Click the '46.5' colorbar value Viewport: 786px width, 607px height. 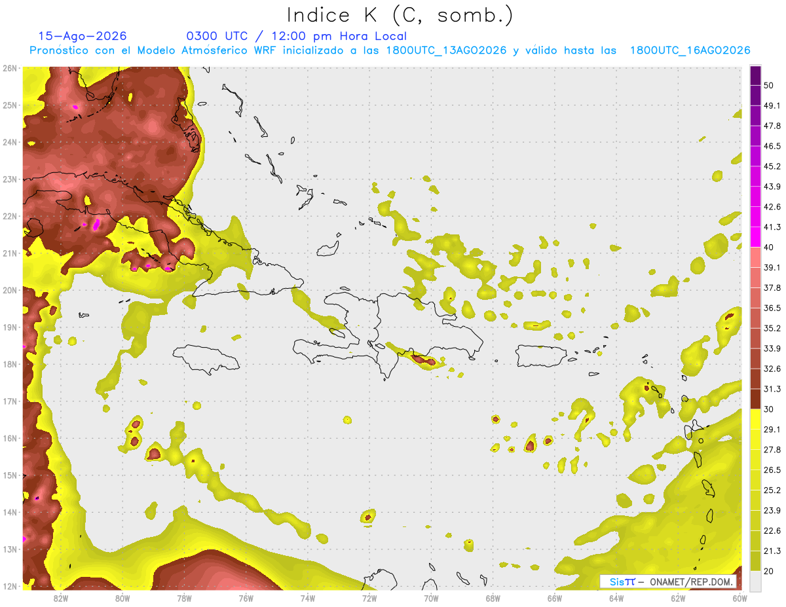[772, 146]
